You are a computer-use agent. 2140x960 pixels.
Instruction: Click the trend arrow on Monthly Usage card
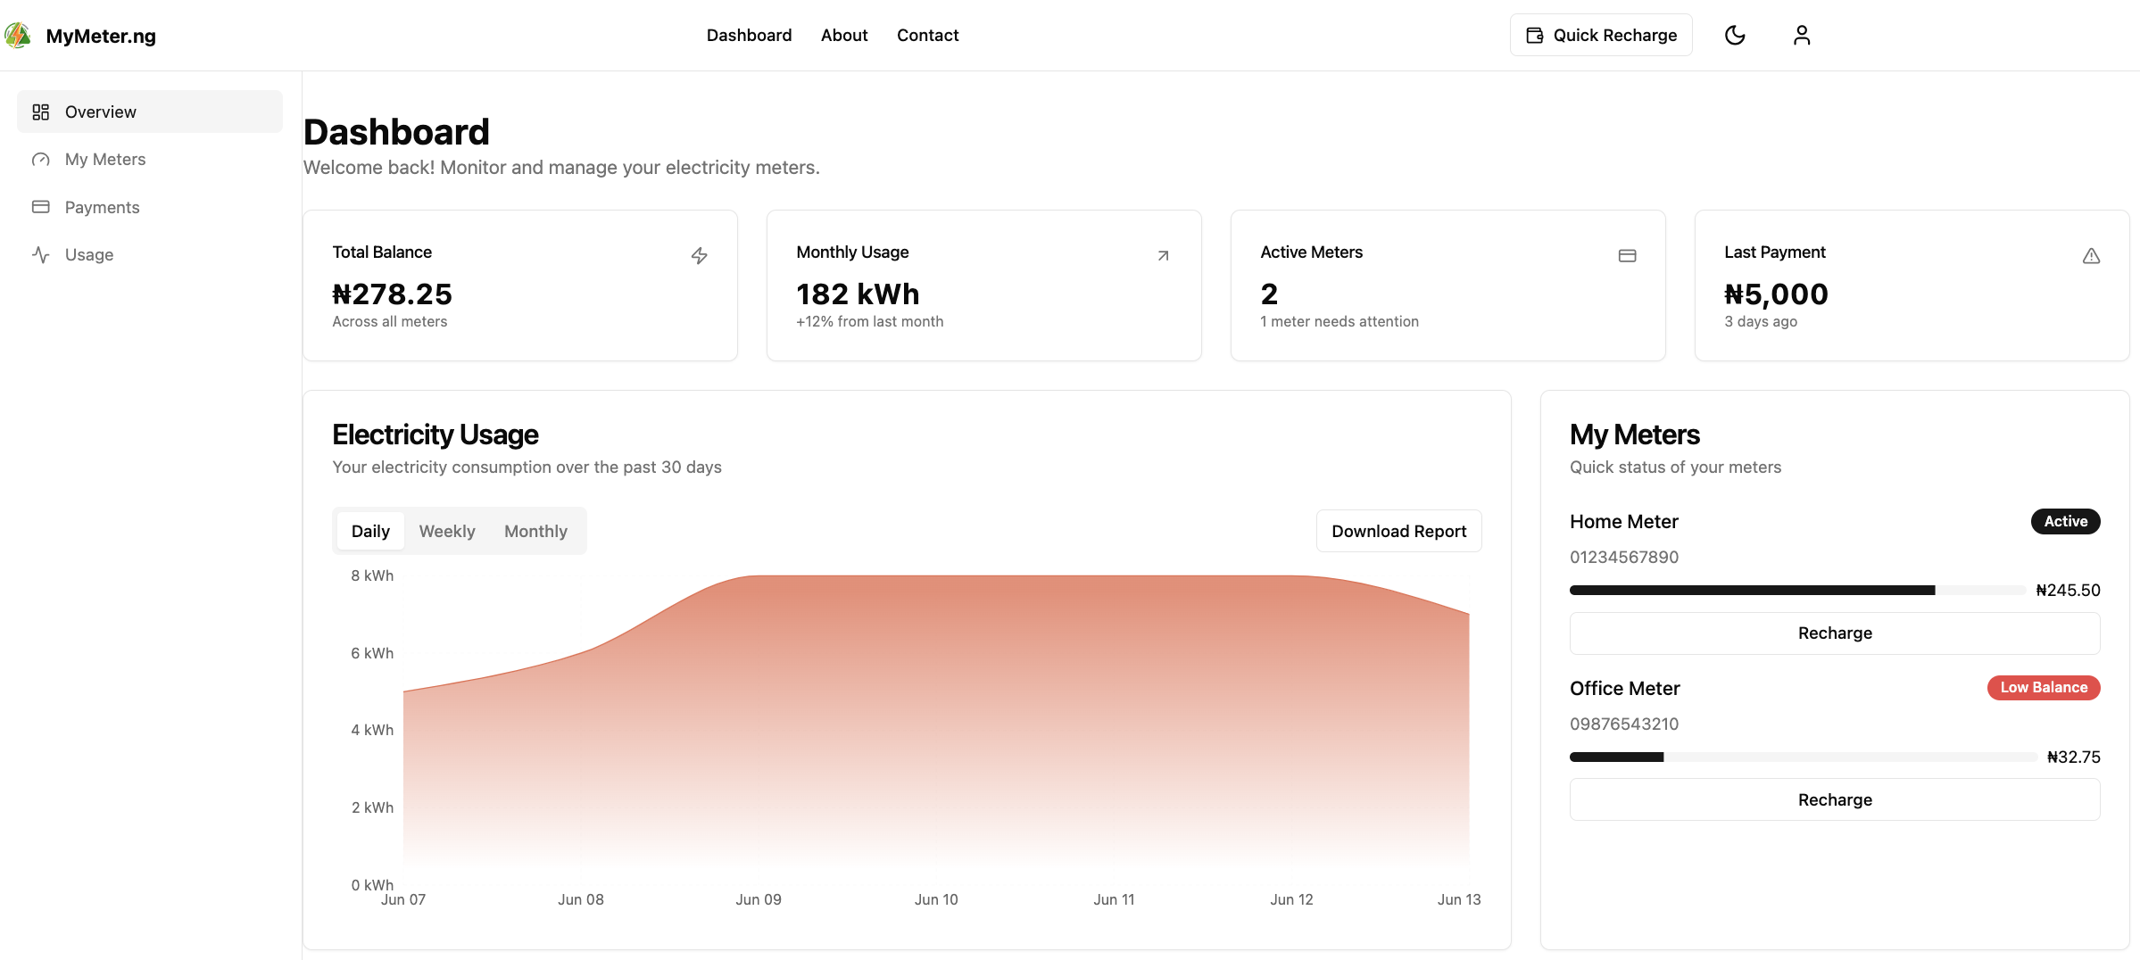point(1164,256)
